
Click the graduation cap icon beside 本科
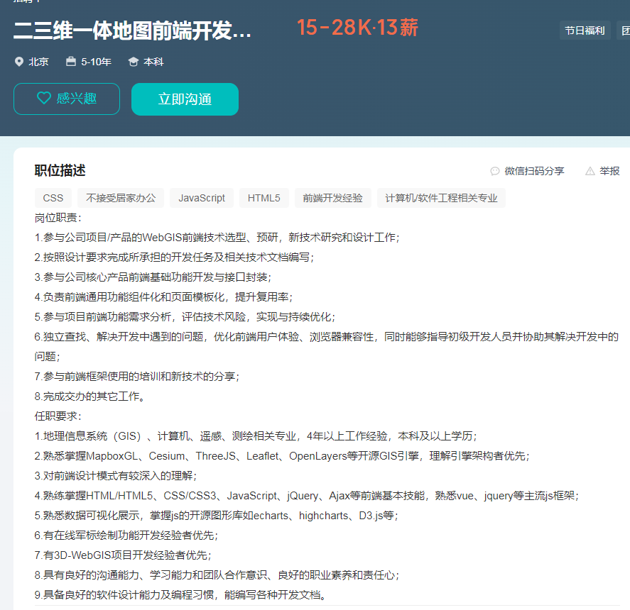pos(134,62)
